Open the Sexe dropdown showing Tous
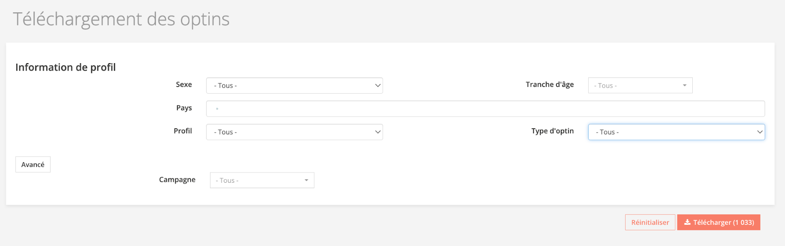This screenshot has width=785, height=246. (294, 86)
